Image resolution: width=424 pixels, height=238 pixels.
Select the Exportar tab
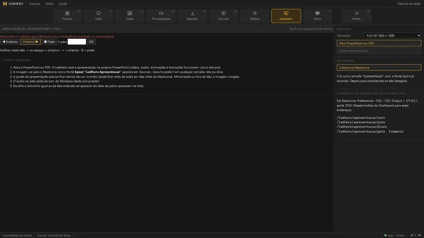pos(192,16)
